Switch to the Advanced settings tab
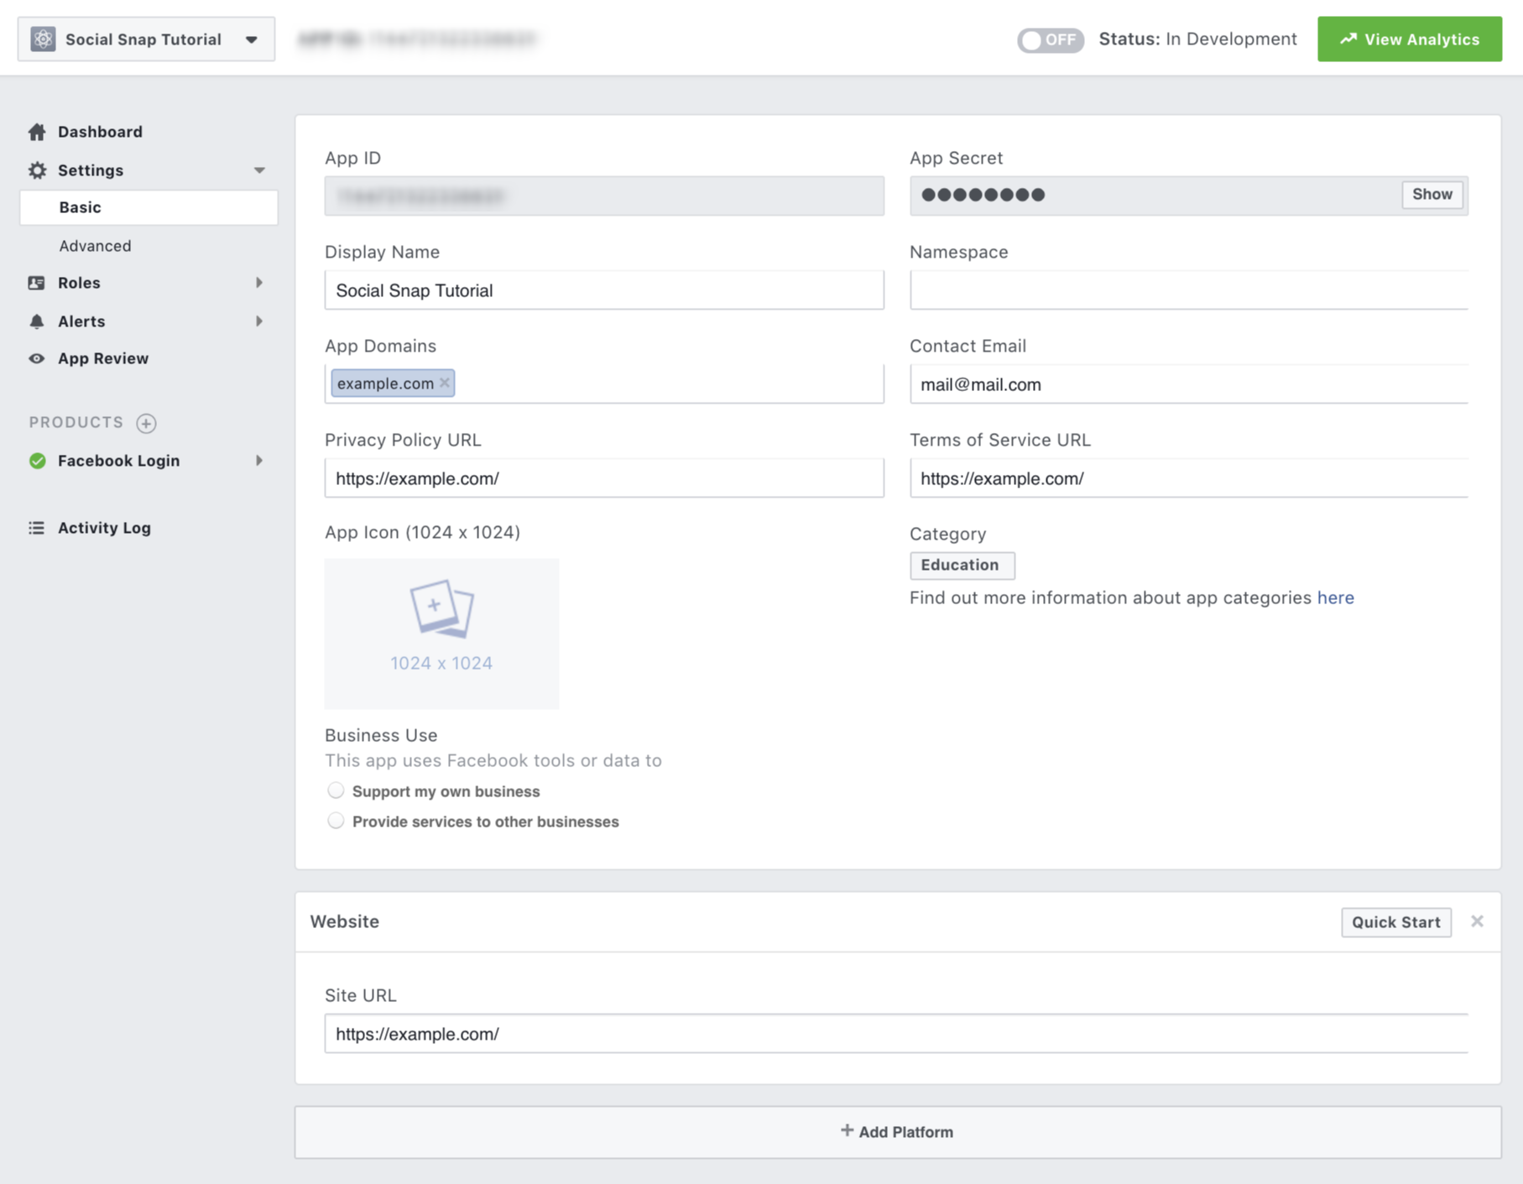This screenshot has height=1184, width=1523. coord(95,245)
